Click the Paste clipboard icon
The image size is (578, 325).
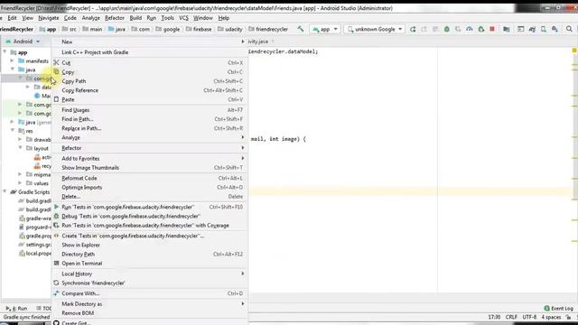click(x=56, y=99)
